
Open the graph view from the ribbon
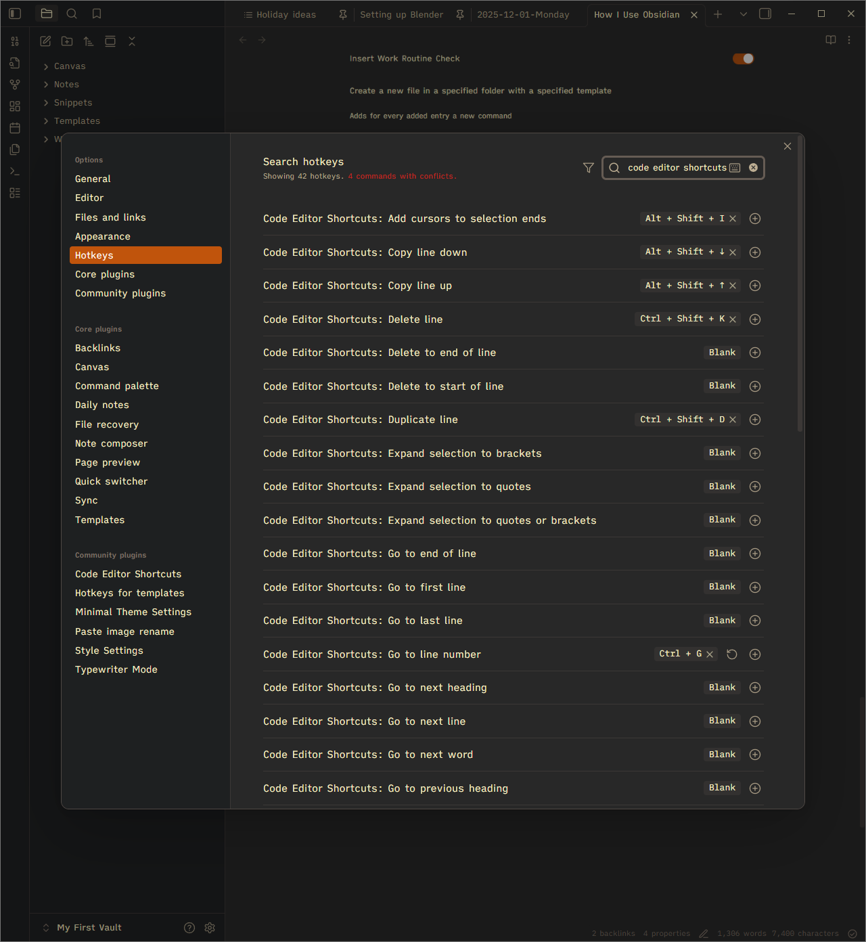click(x=15, y=84)
